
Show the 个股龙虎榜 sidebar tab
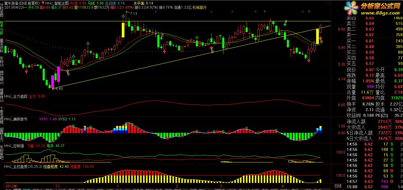[2, 114]
